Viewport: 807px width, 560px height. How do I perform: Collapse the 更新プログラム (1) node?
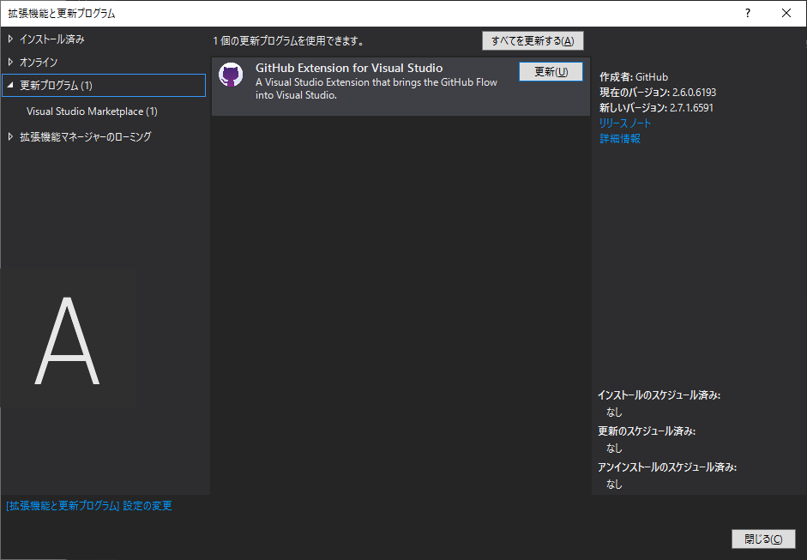(10, 86)
